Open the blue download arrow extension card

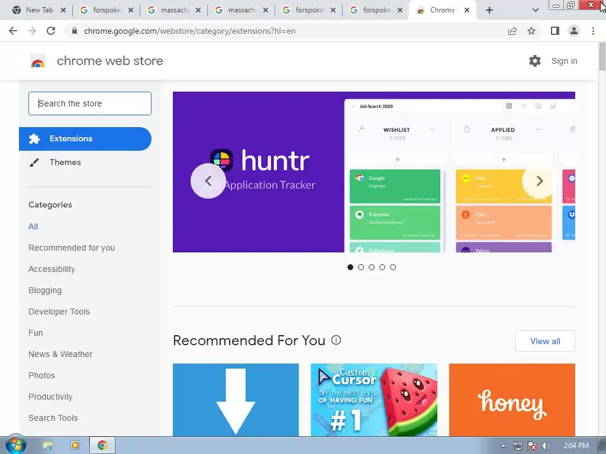click(x=236, y=400)
